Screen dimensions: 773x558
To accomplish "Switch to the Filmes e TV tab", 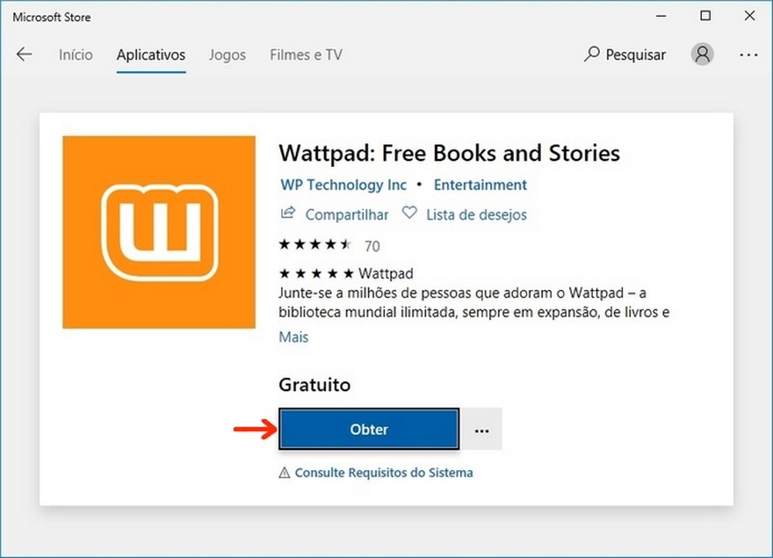I will (x=305, y=55).
